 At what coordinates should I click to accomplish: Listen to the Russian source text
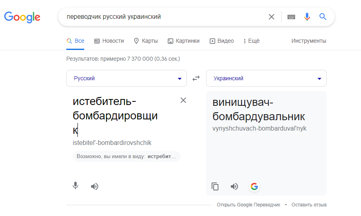94,186
